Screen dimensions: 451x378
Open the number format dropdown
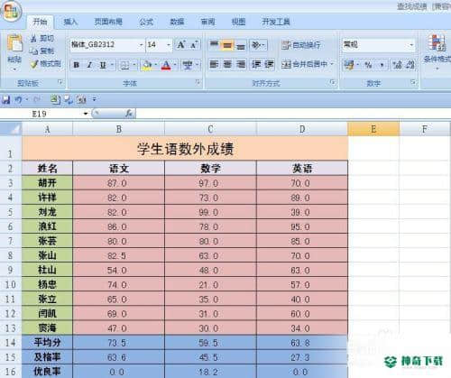coord(411,45)
